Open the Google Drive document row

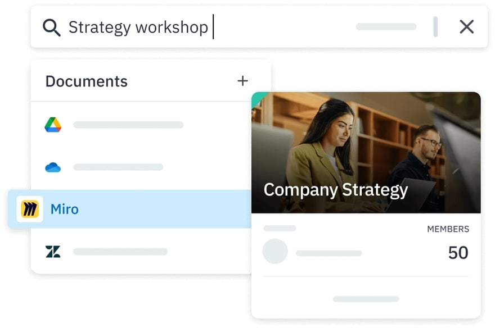[x=128, y=125]
